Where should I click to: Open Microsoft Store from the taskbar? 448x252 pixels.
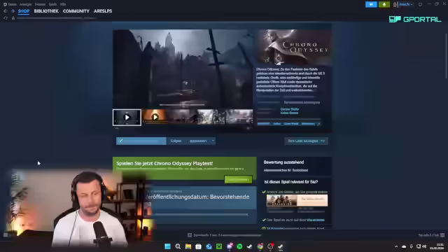pos(198,246)
